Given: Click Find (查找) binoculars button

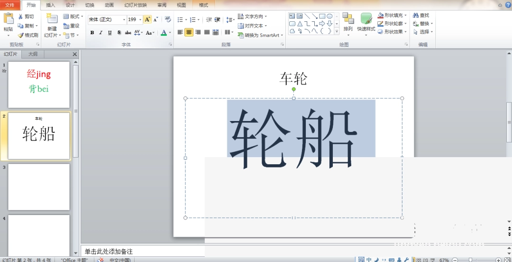Looking at the screenshot, I should pos(421,15).
